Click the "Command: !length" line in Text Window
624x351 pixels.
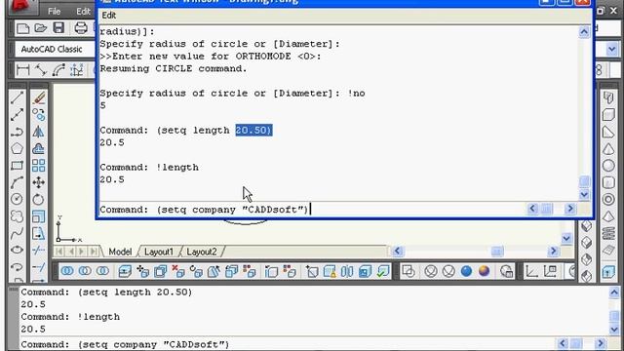[149, 167]
